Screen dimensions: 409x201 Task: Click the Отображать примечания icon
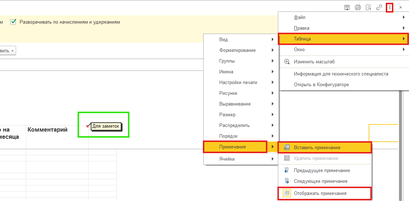click(287, 193)
